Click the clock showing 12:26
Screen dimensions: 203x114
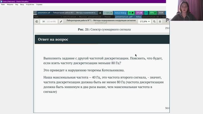coord(161,13)
